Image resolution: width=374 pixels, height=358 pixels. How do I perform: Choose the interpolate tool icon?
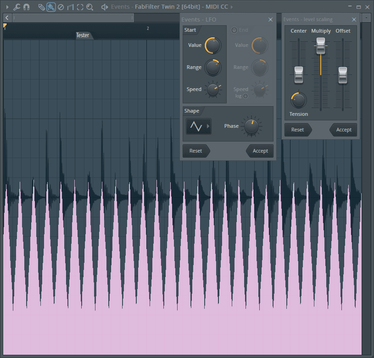tap(70, 7)
